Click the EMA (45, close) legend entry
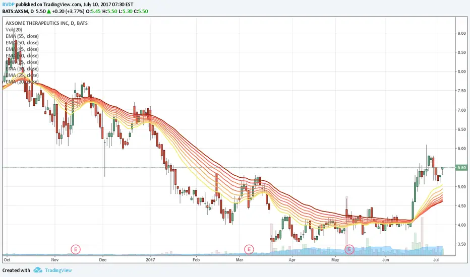Viewport: 470px width, 277px height. 22,49
